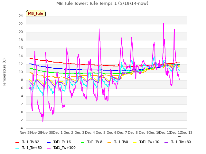Screen dimensions: 206x154
Task: Click the Dec 7 x-axis date label
Action: (122, 133)
